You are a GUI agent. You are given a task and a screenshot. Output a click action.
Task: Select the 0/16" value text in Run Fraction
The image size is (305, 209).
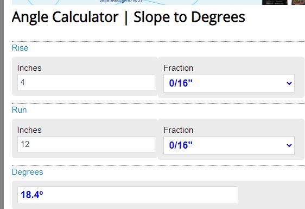181,145
